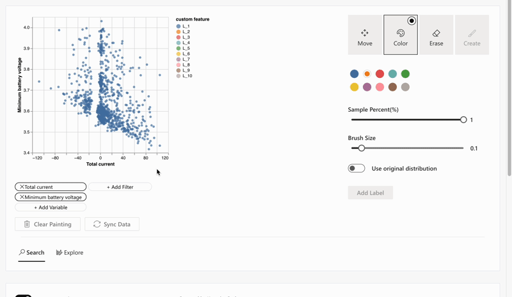
Task: Switch to the Search tab
Action: coord(31,252)
